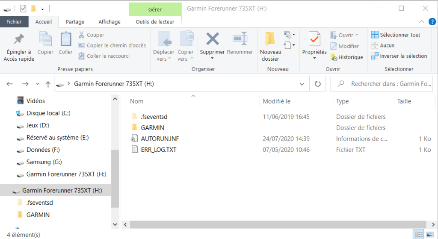The width and height of the screenshot is (438, 239).
Task: Click the Renommer icon in ribbon
Action: pos(240,39)
